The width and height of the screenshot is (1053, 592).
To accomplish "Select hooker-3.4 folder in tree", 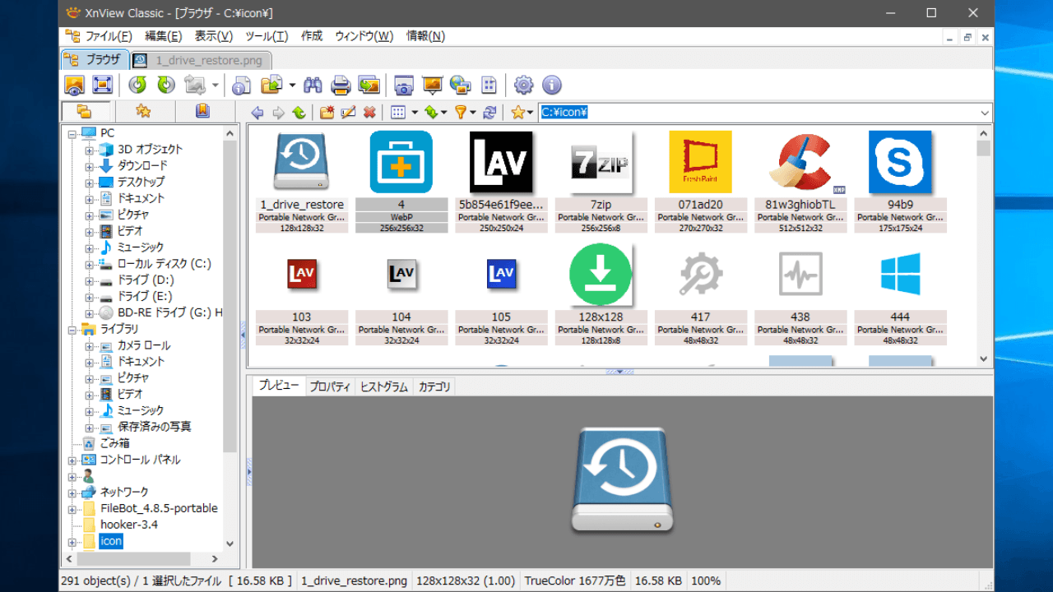I will (129, 525).
